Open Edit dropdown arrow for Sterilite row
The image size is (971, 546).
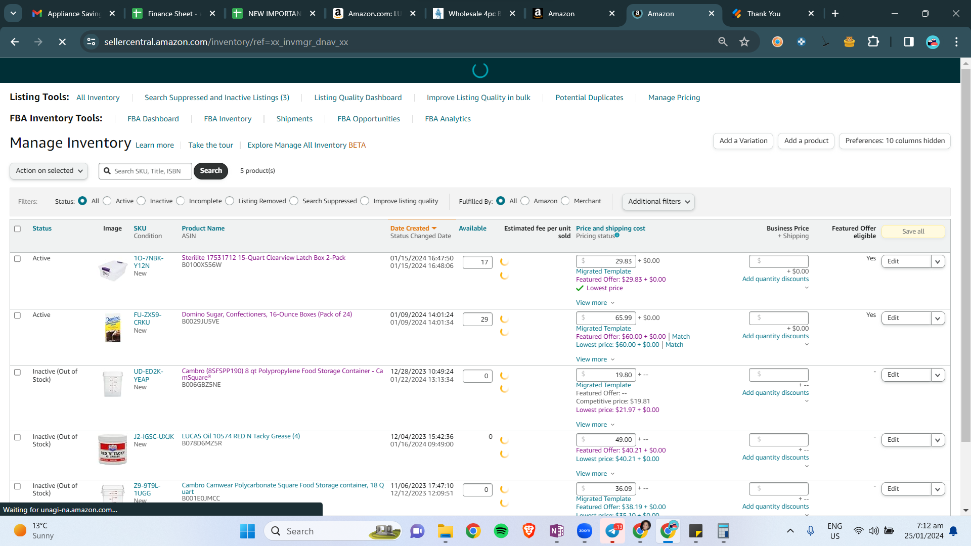pyautogui.click(x=938, y=261)
